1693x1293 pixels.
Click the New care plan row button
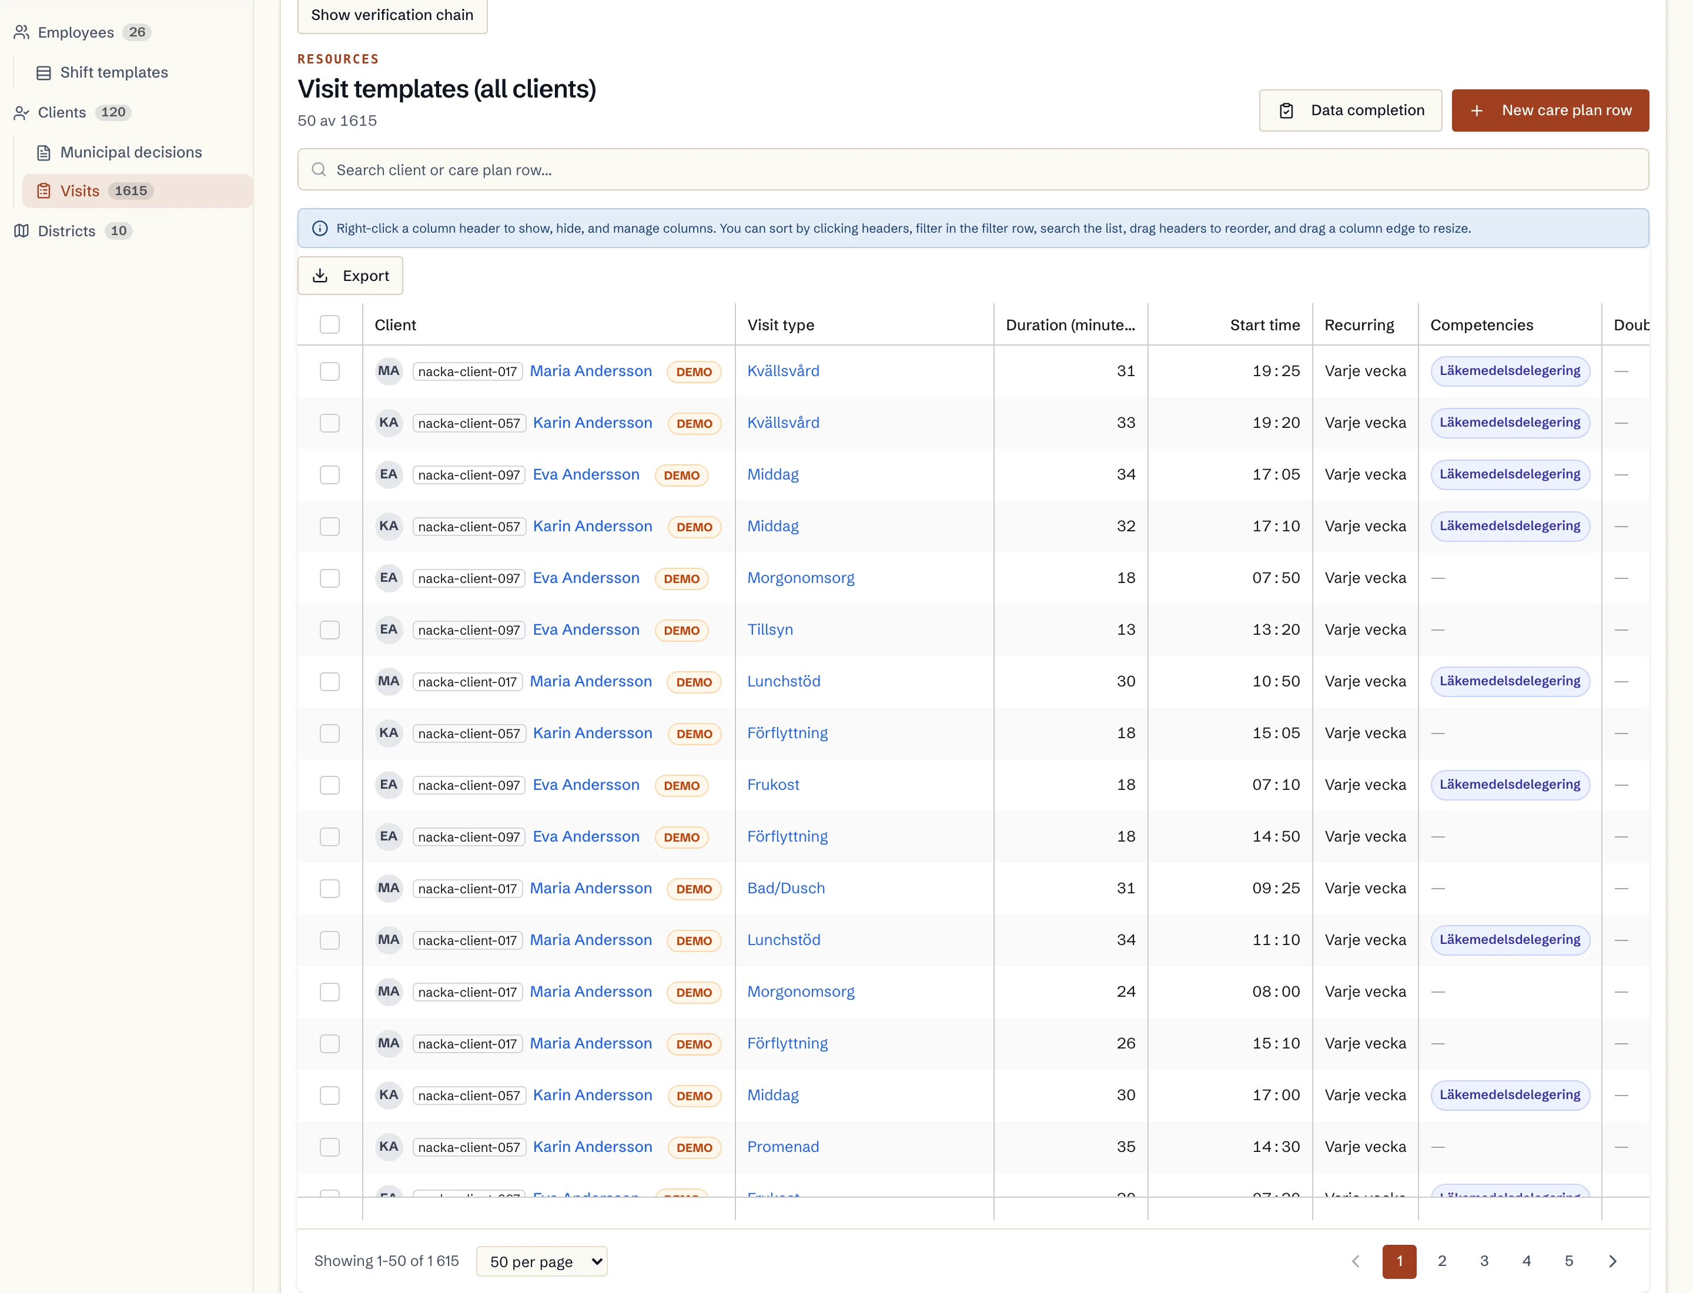[1550, 110]
